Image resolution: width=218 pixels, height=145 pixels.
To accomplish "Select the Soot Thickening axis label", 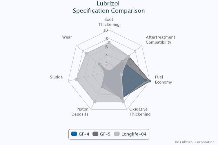I will point(109,22).
